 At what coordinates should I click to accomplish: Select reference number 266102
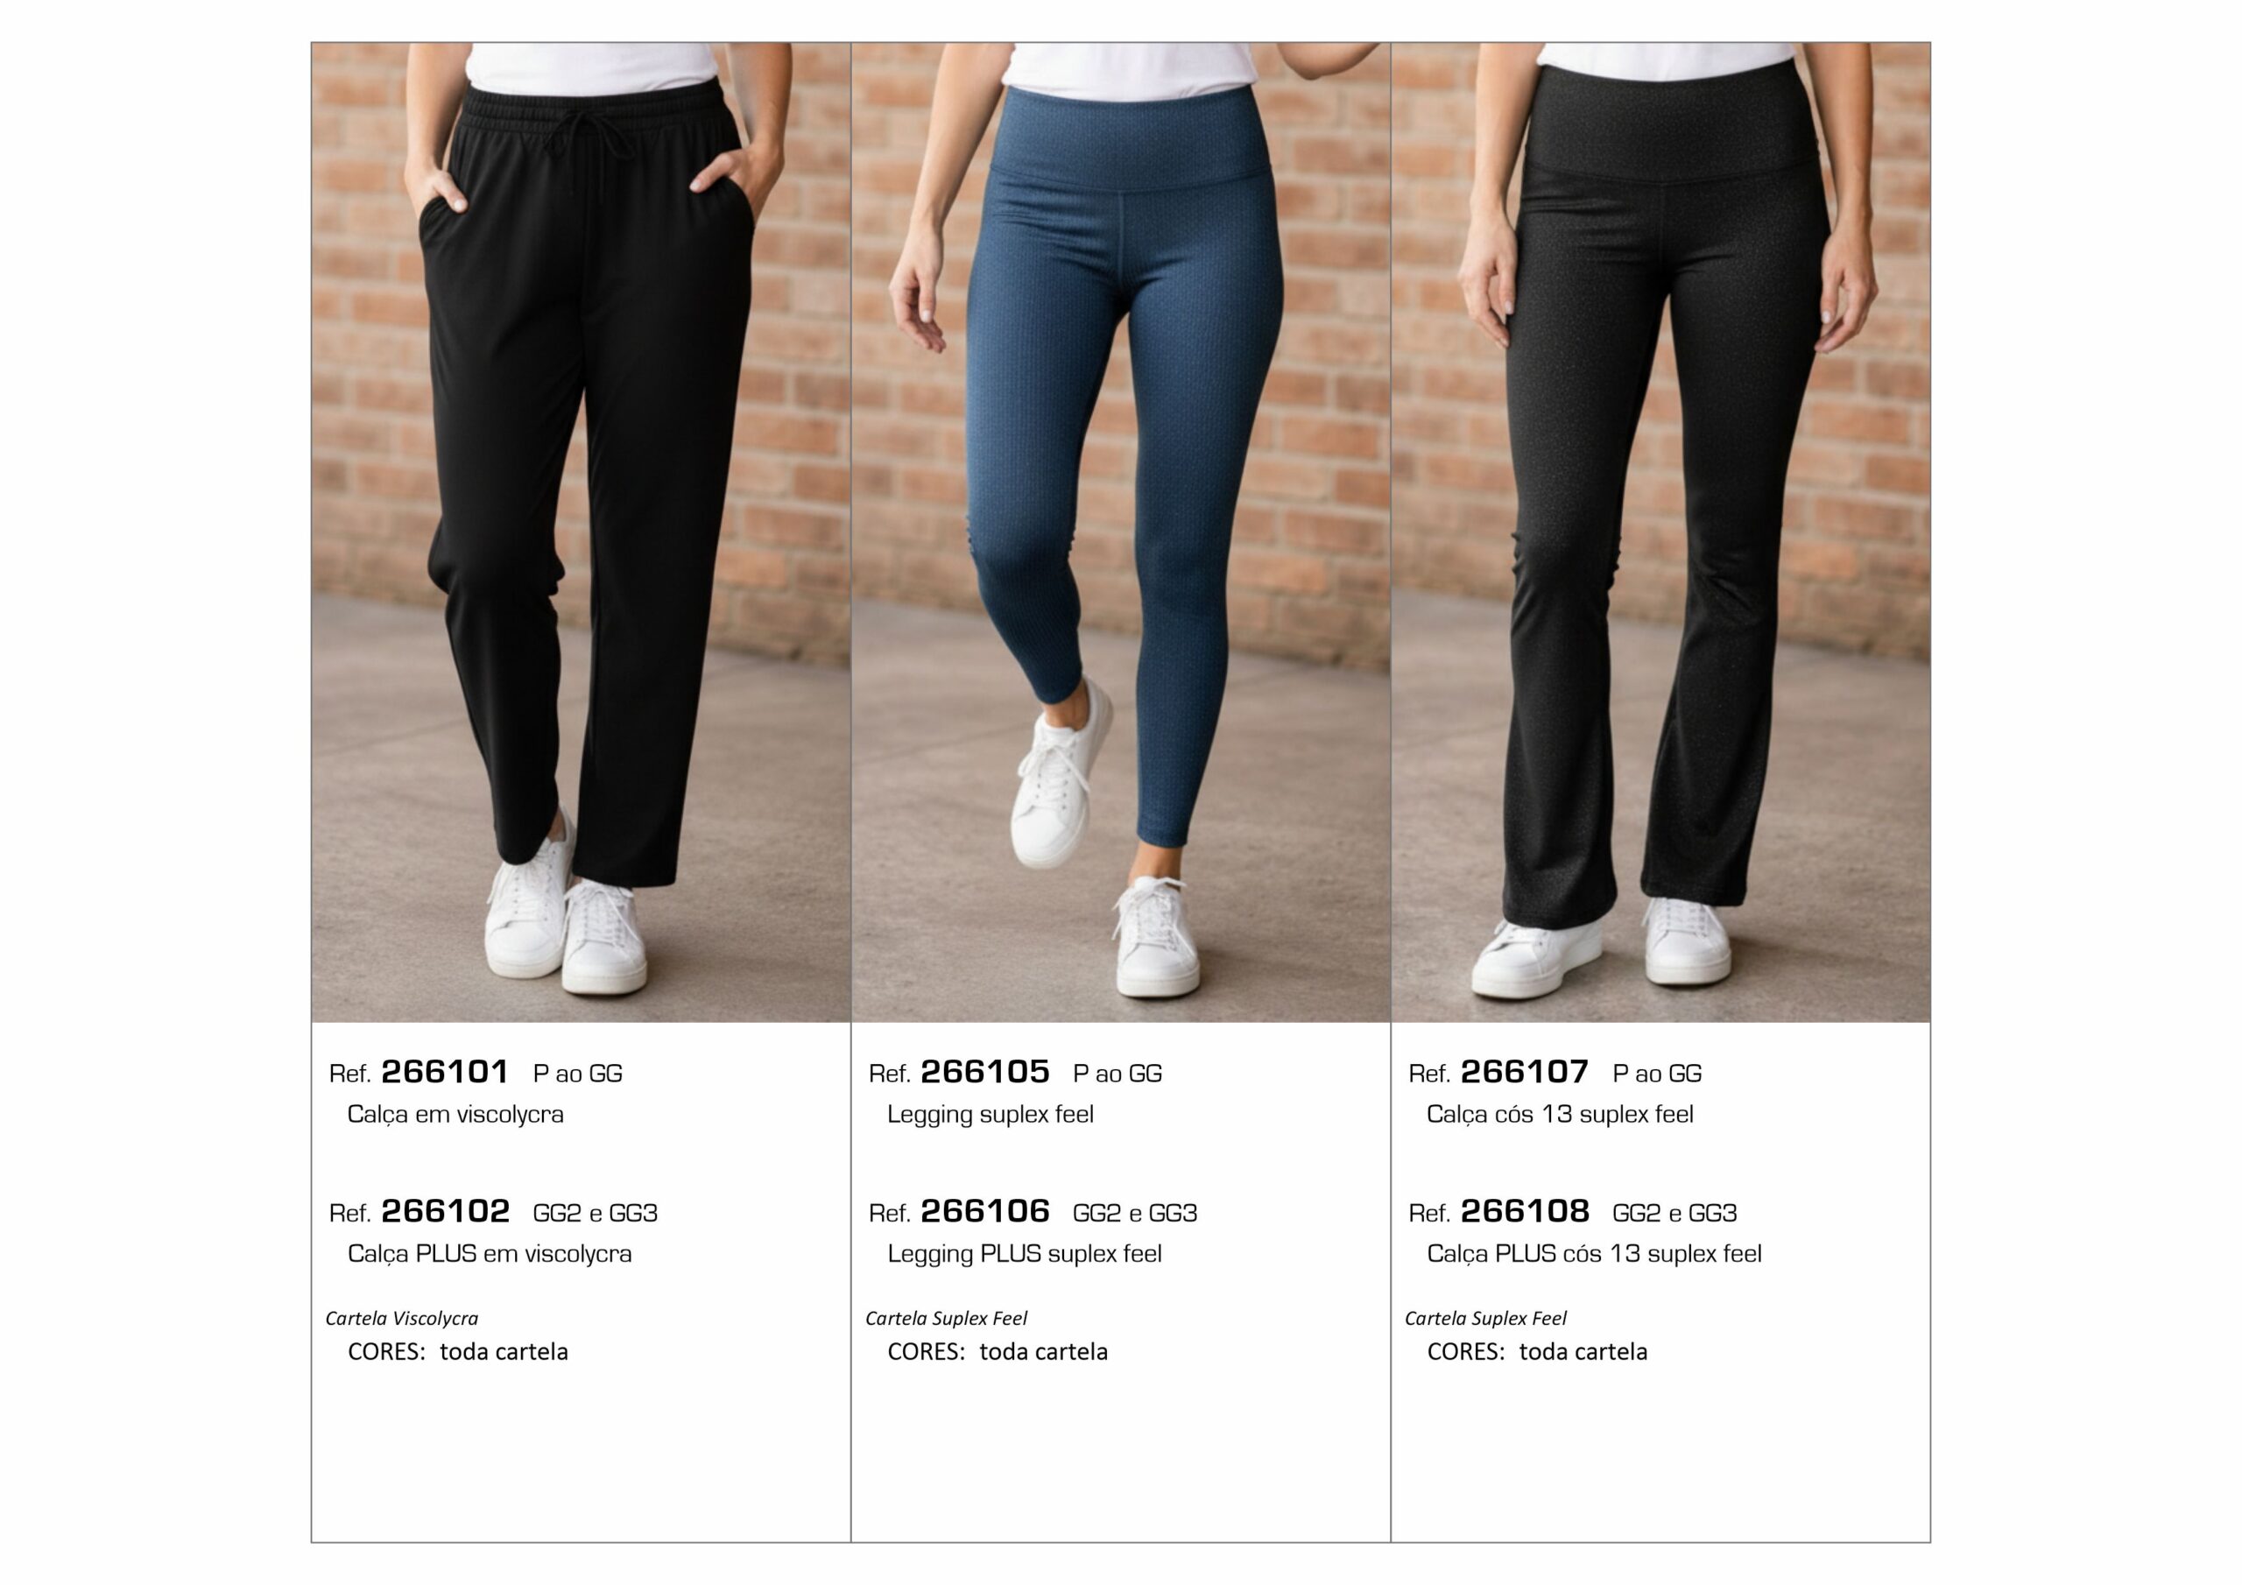pyautogui.click(x=445, y=1212)
